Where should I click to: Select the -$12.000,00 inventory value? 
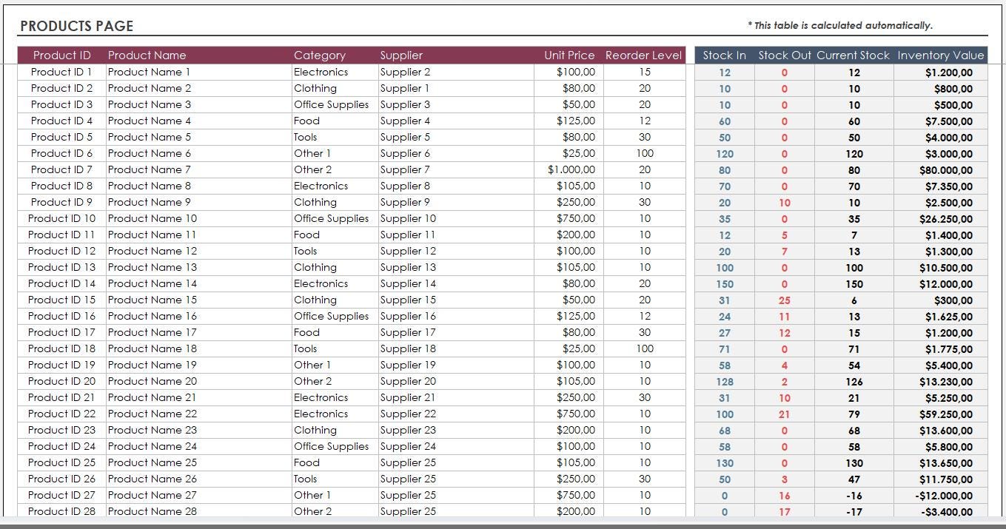(x=940, y=496)
